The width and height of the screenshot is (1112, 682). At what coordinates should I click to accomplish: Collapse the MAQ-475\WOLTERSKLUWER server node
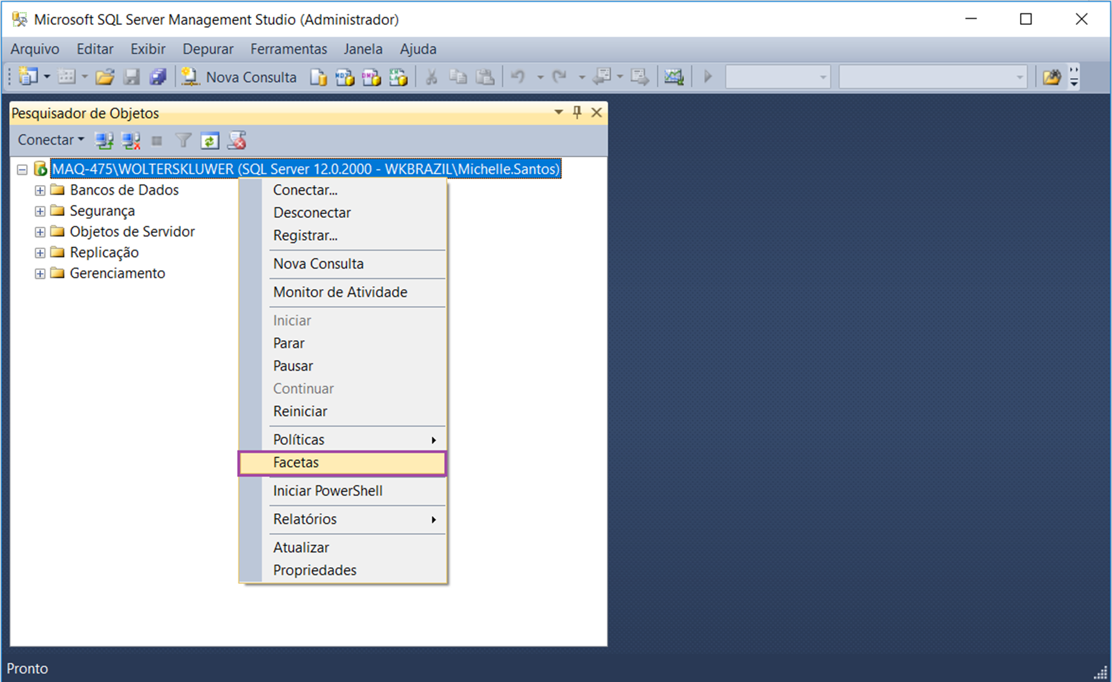(22, 169)
